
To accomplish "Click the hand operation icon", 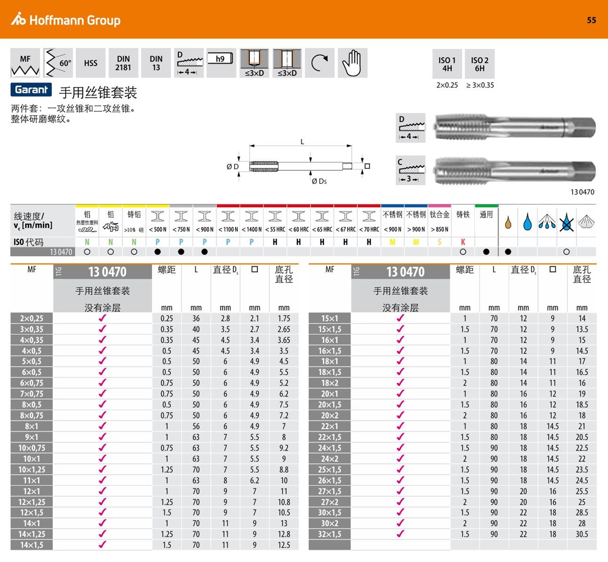I will pyautogui.click(x=352, y=63).
